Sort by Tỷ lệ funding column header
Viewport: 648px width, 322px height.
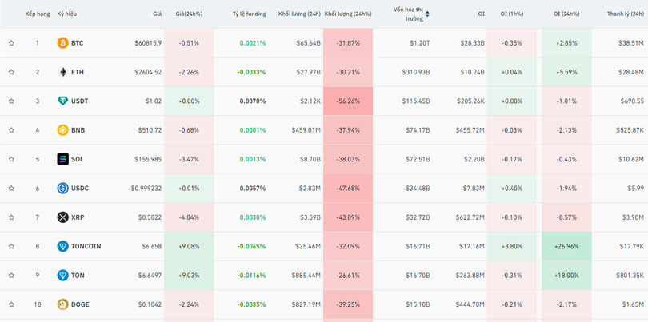249,14
